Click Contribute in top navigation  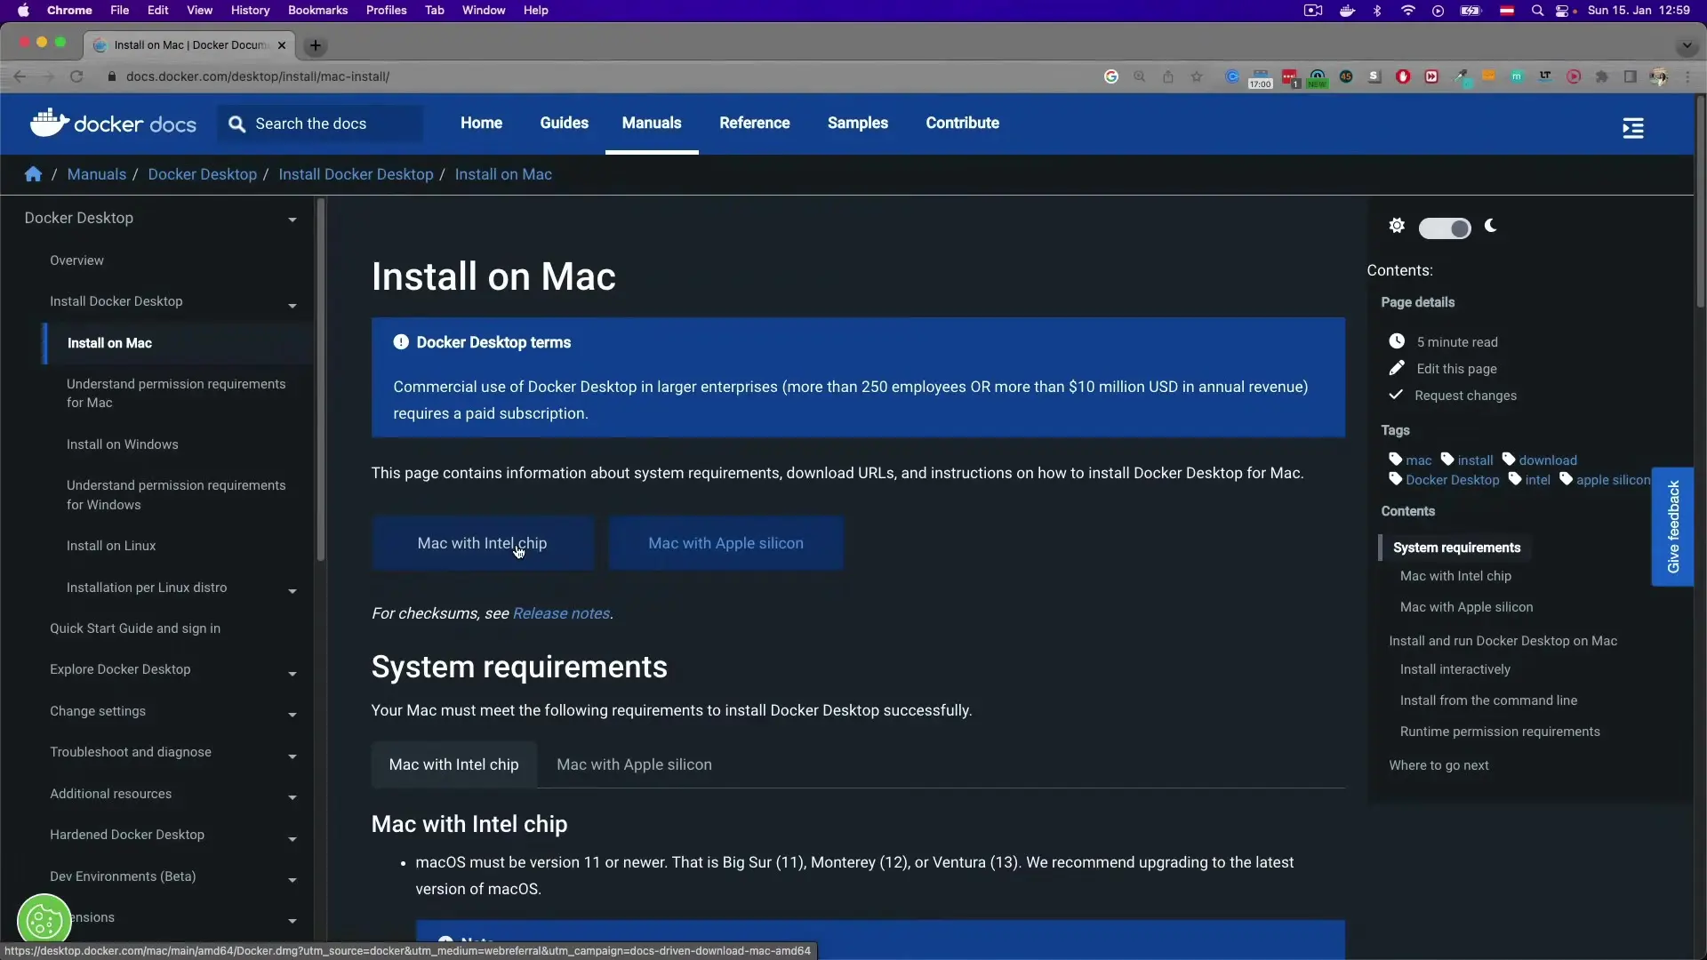(962, 124)
